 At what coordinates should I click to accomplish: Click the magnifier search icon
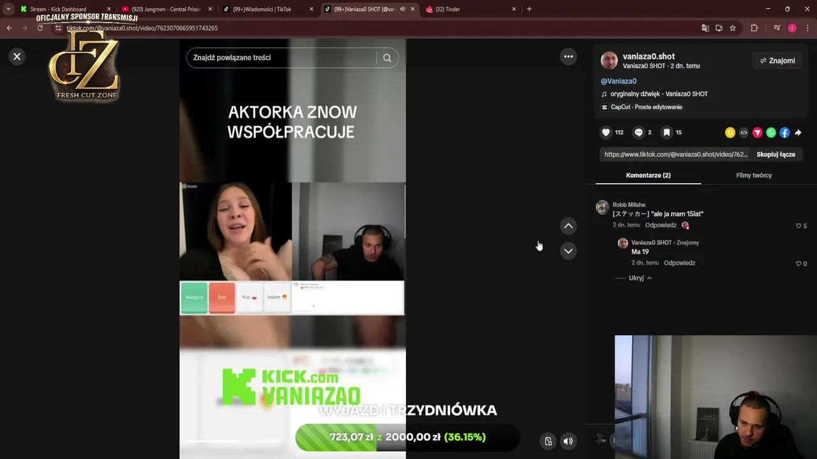387,57
